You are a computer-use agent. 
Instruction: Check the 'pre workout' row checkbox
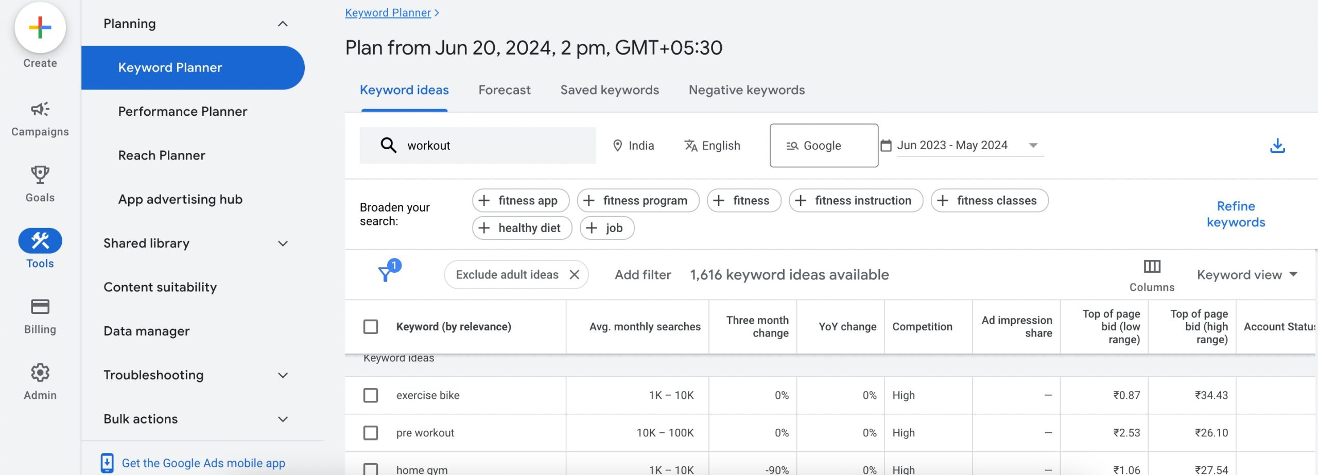tap(371, 433)
